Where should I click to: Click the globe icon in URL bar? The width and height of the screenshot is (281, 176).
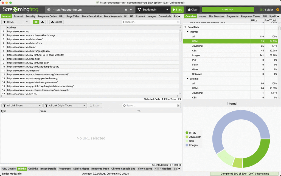(x=49, y=10)
